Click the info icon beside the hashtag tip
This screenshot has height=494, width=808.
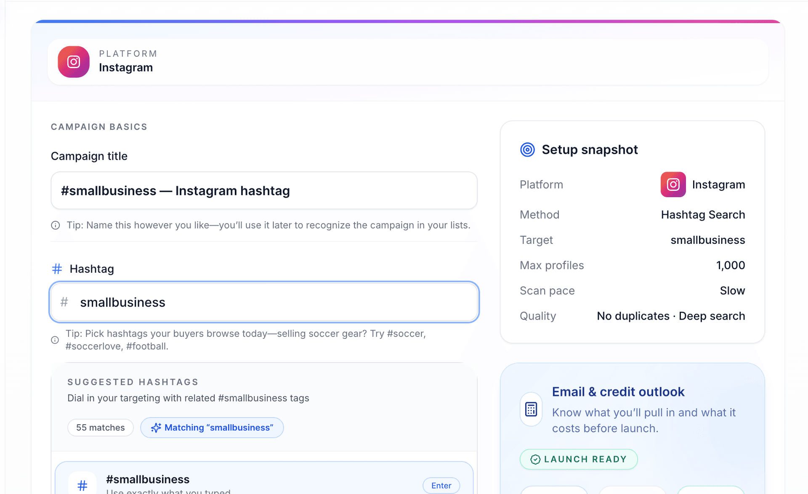point(55,340)
